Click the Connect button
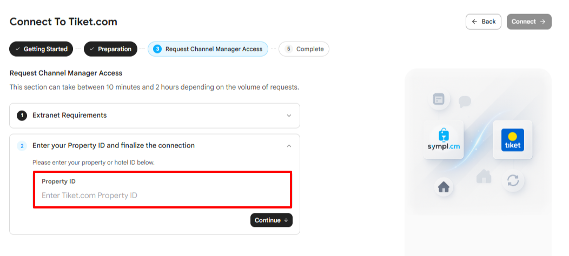 coord(529,22)
